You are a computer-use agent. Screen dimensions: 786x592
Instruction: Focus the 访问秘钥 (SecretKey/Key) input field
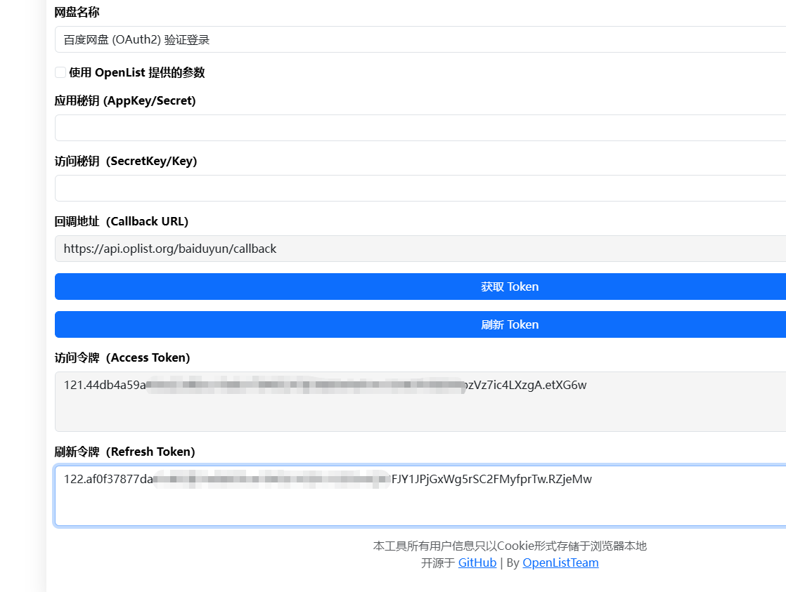(420, 188)
